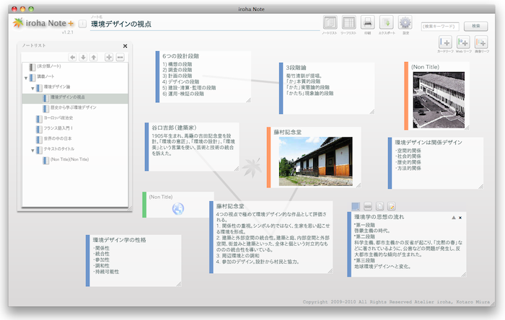
Task: Click the plus button to add note
Action: point(109,57)
